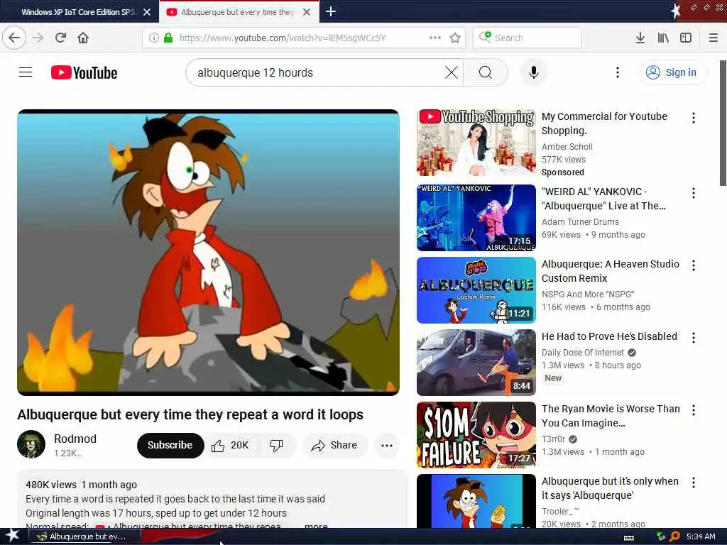The width and height of the screenshot is (727, 545).
Task: Toggle the sidebar view icon
Action: 686,38
